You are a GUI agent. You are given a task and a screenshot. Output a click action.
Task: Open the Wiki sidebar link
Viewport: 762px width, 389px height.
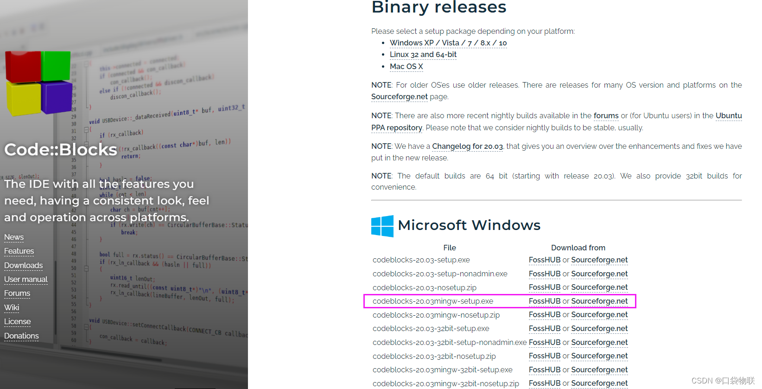tap(12, 308)
